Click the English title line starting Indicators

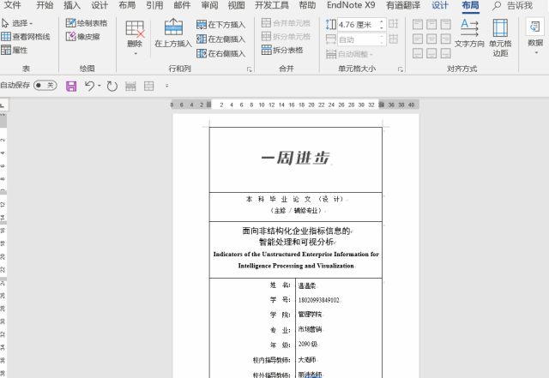pos(296,254)
